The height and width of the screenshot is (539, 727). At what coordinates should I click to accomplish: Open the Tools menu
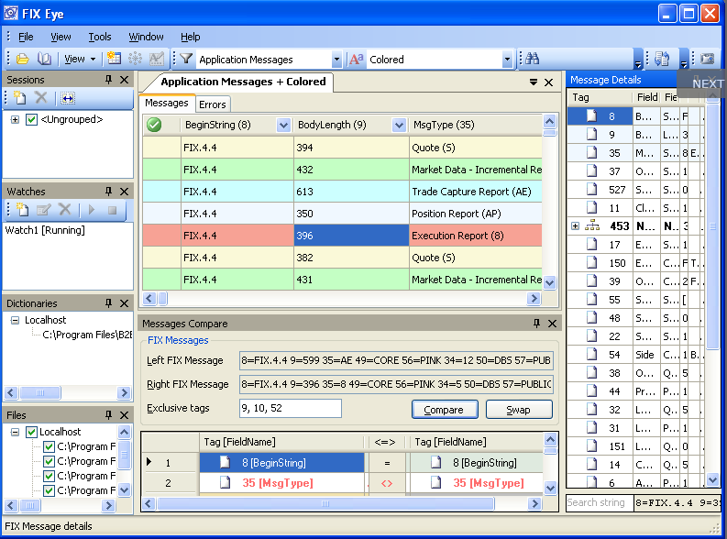[x=100, y=37]
